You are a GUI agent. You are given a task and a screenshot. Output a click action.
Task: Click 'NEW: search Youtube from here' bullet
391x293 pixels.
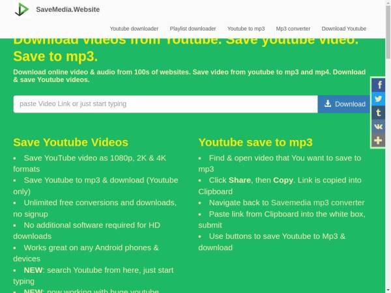(93, 275)
